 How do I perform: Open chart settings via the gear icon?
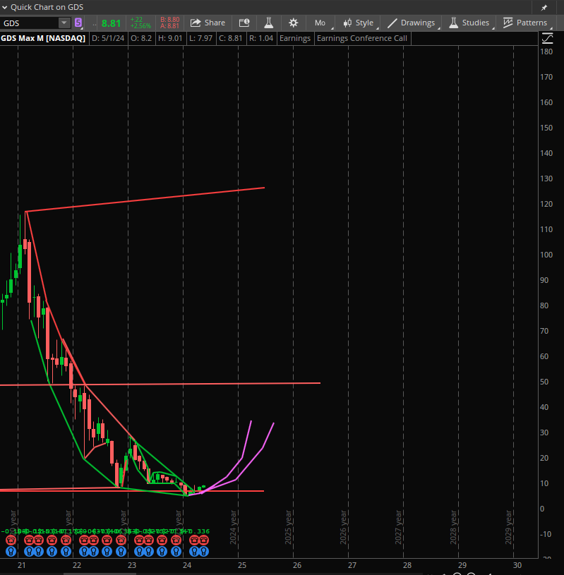pyautogui.click(x=293, y=23)
